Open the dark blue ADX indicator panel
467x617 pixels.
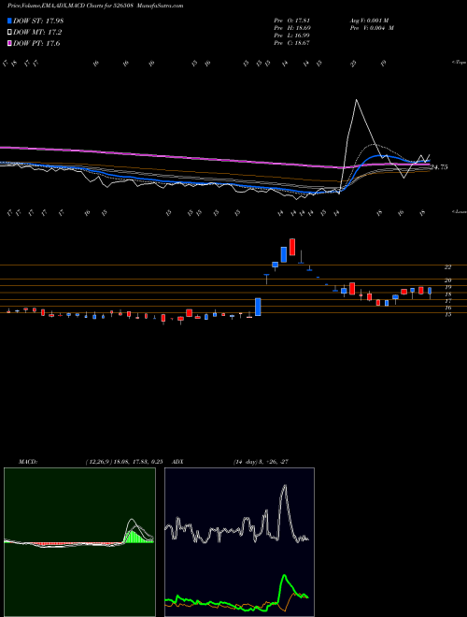click(x=239, y=542)
